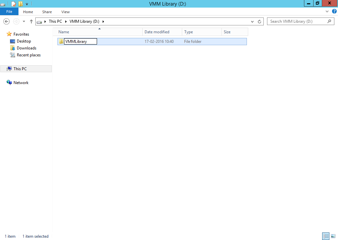The height and width of the screenshot is (240, 338).
Task: Switch to the View ribbon tab
Action: click(x=65, y=12)
